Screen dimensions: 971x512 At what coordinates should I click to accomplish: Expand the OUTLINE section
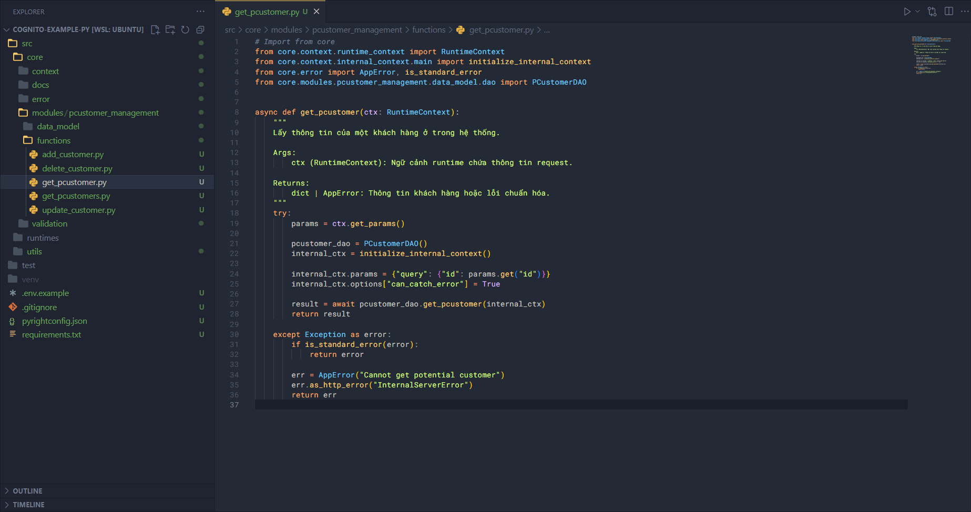coord(27,491)
